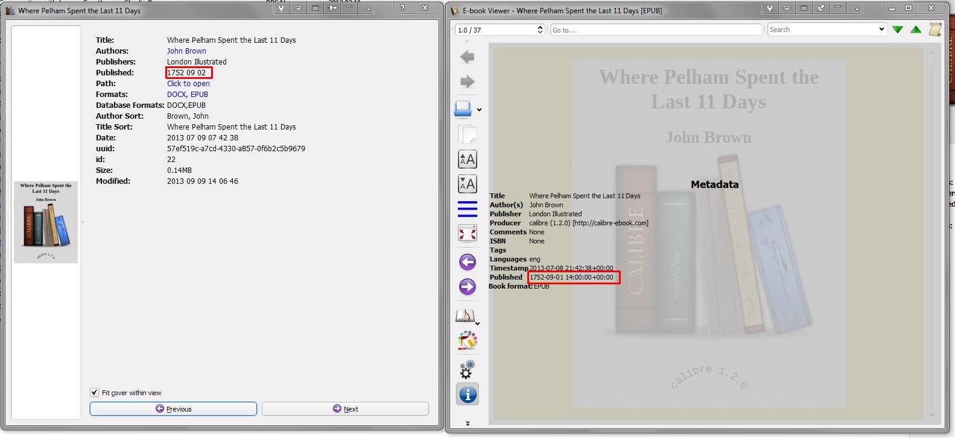Increase font size in E-book Viewer
The width and height of the screenshot is (955, 438).
tap(468, 159)
